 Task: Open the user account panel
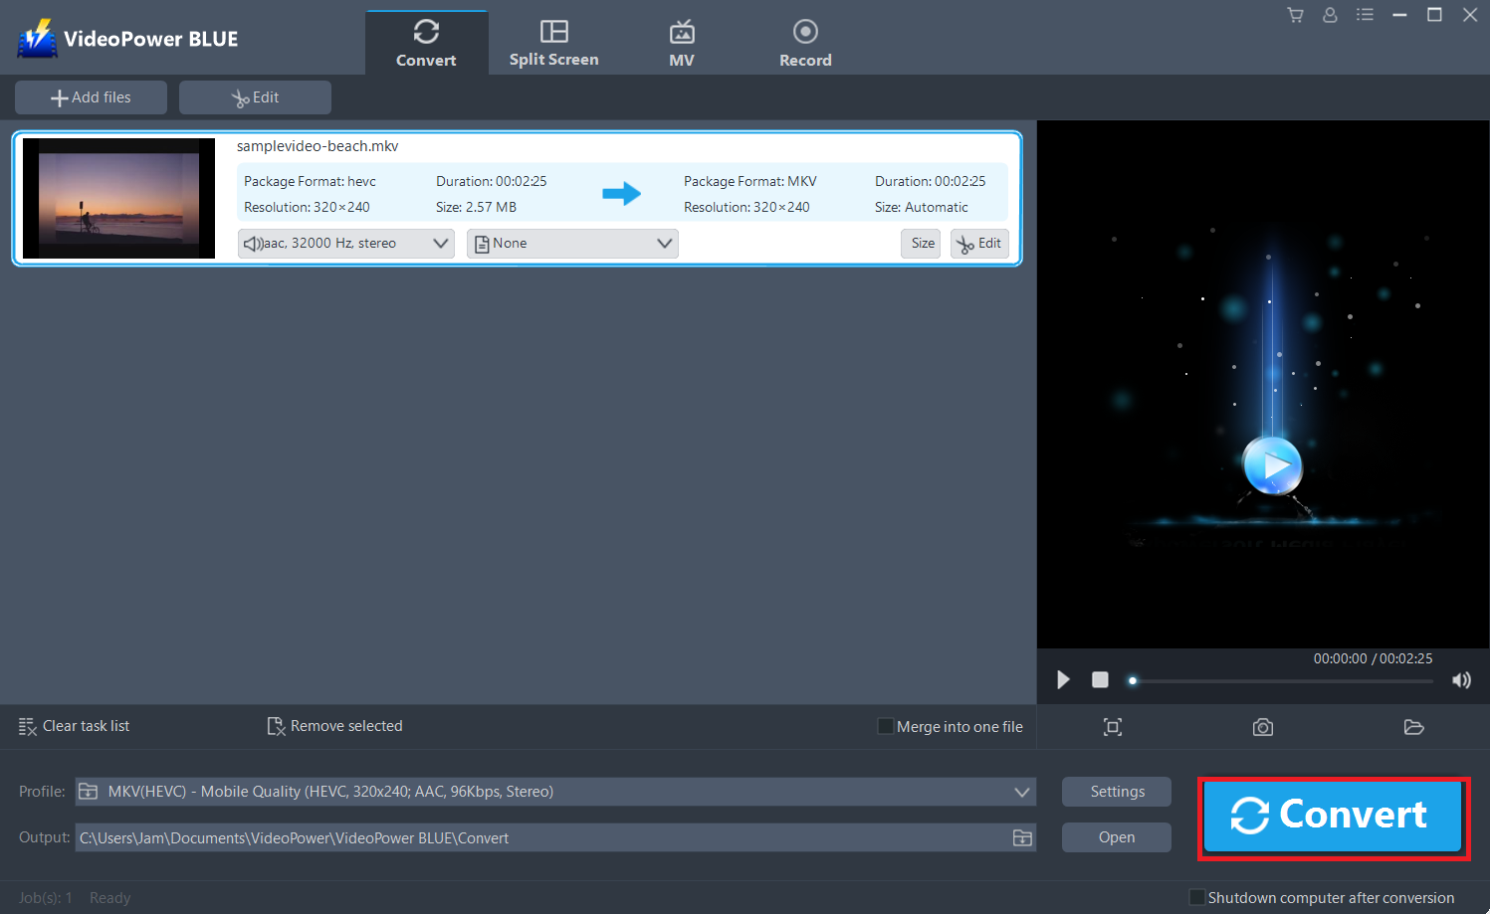(1330, 15)
